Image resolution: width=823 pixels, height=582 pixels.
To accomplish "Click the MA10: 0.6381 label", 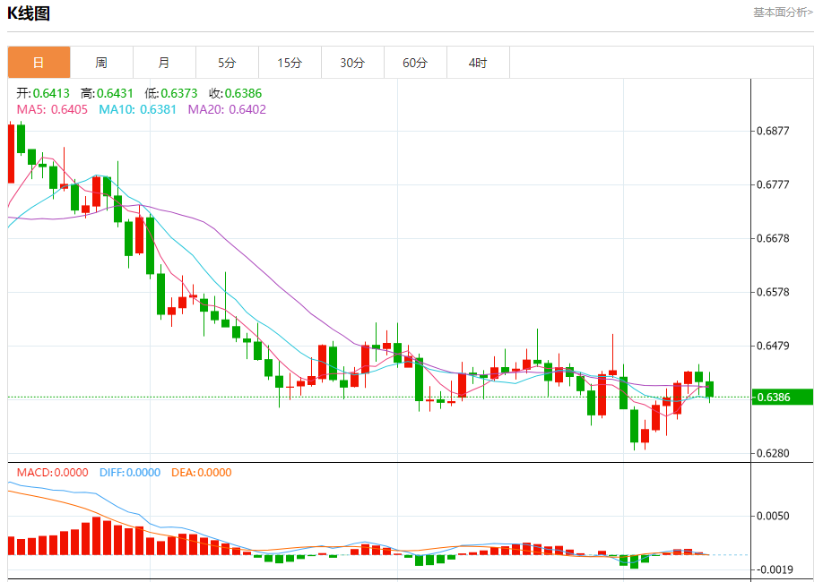I will coord(137,109).
